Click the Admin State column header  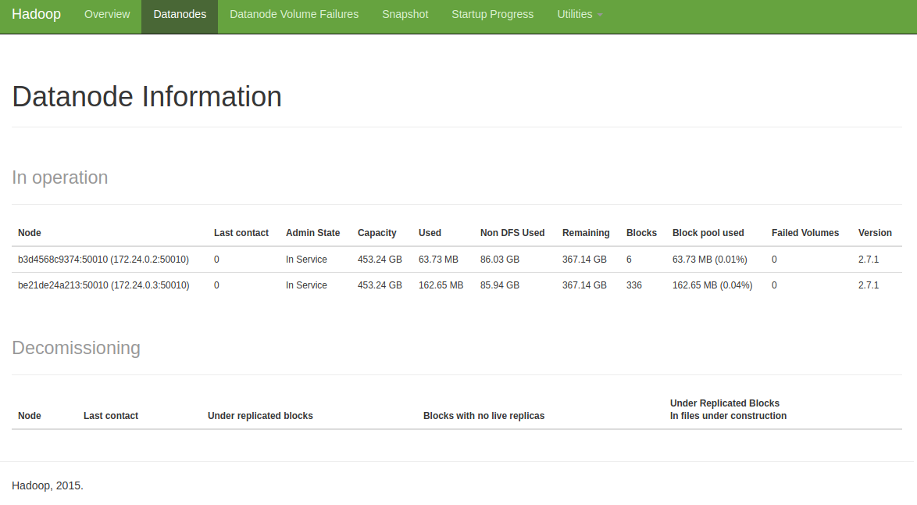coord(313,233)
